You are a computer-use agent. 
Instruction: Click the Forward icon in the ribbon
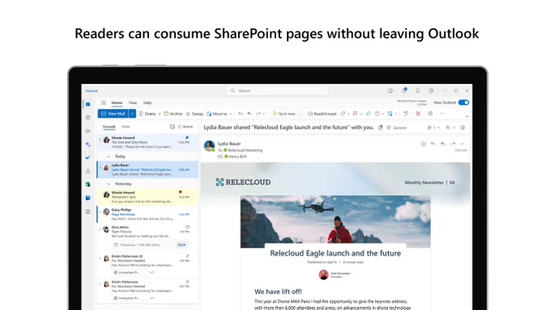pyautogui.click(x=258, y=114)
